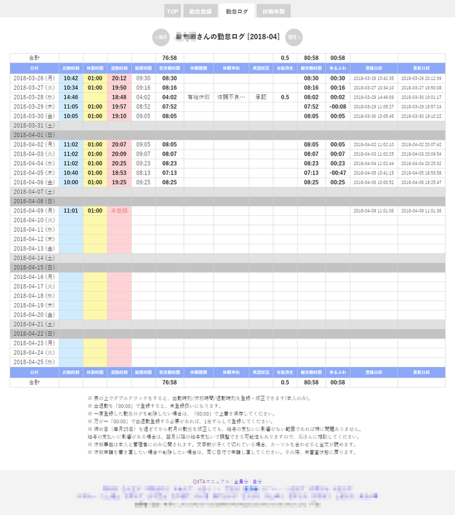Click the date 2018-03-31 (土) row
This screenshot has height=515, width=455.
227,125
